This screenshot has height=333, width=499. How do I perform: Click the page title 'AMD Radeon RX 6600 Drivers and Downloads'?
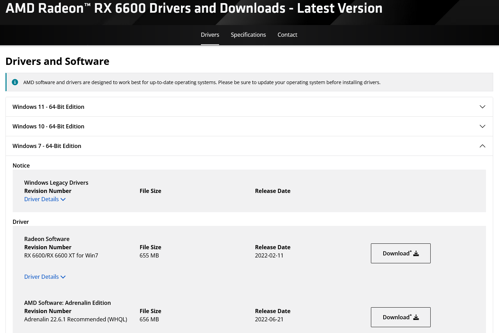point(194,8)
